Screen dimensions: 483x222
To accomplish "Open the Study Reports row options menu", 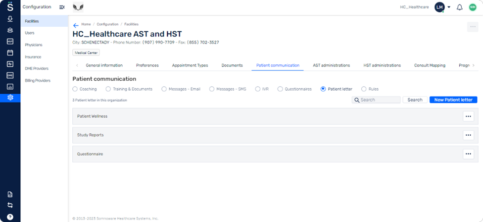I will pyautogui.click(x=468, y=135).
